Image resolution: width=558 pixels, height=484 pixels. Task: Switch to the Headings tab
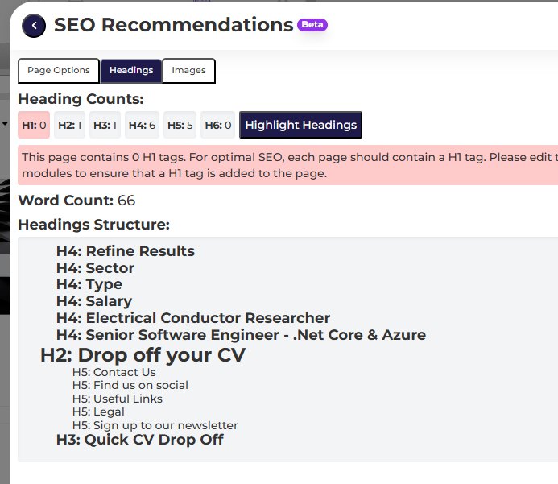pyautogui.click(x=131, y=70)
